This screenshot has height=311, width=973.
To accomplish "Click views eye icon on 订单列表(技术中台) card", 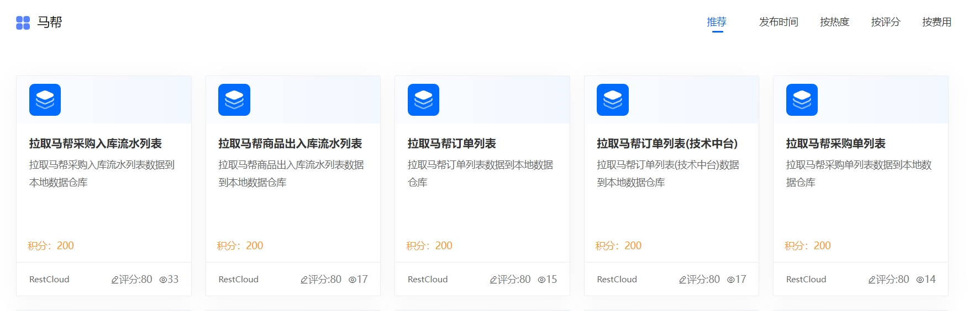I will pyautogui.click(x=731, y=280).
